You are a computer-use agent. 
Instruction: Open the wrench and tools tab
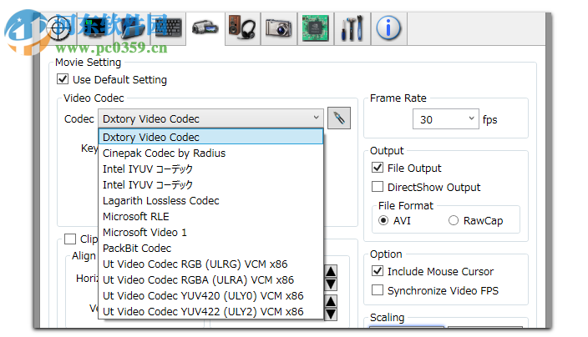pos(352,28)
